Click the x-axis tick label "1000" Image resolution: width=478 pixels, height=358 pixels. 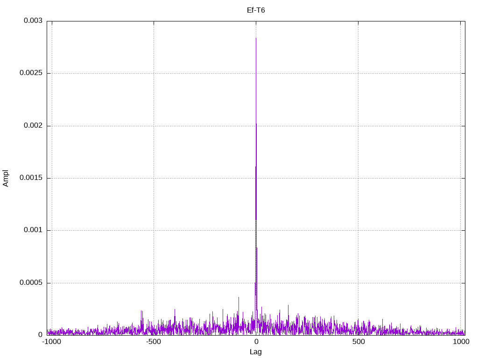[x=461, y=342]
